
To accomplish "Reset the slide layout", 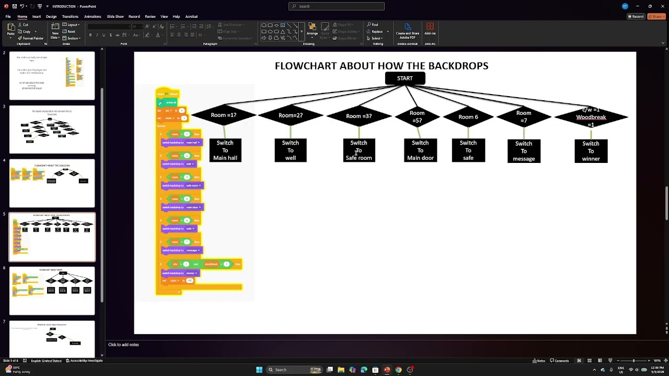I will tap(70, 31).
